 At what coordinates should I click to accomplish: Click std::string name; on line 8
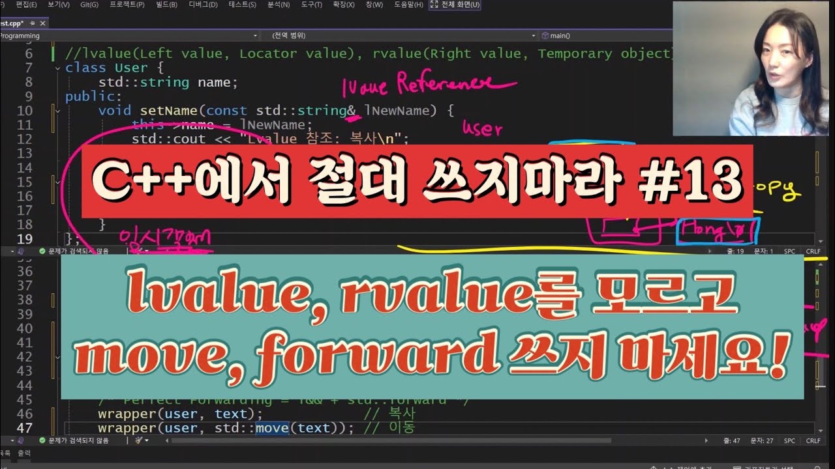click(168, 82)
